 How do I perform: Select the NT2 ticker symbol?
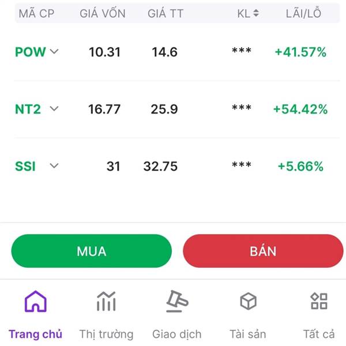pos(28,108)
